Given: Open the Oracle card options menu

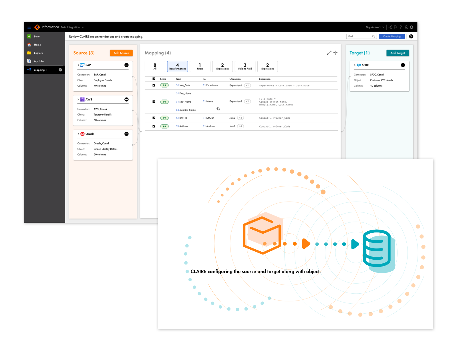Looking at the screenshot, I should [126, 134].
